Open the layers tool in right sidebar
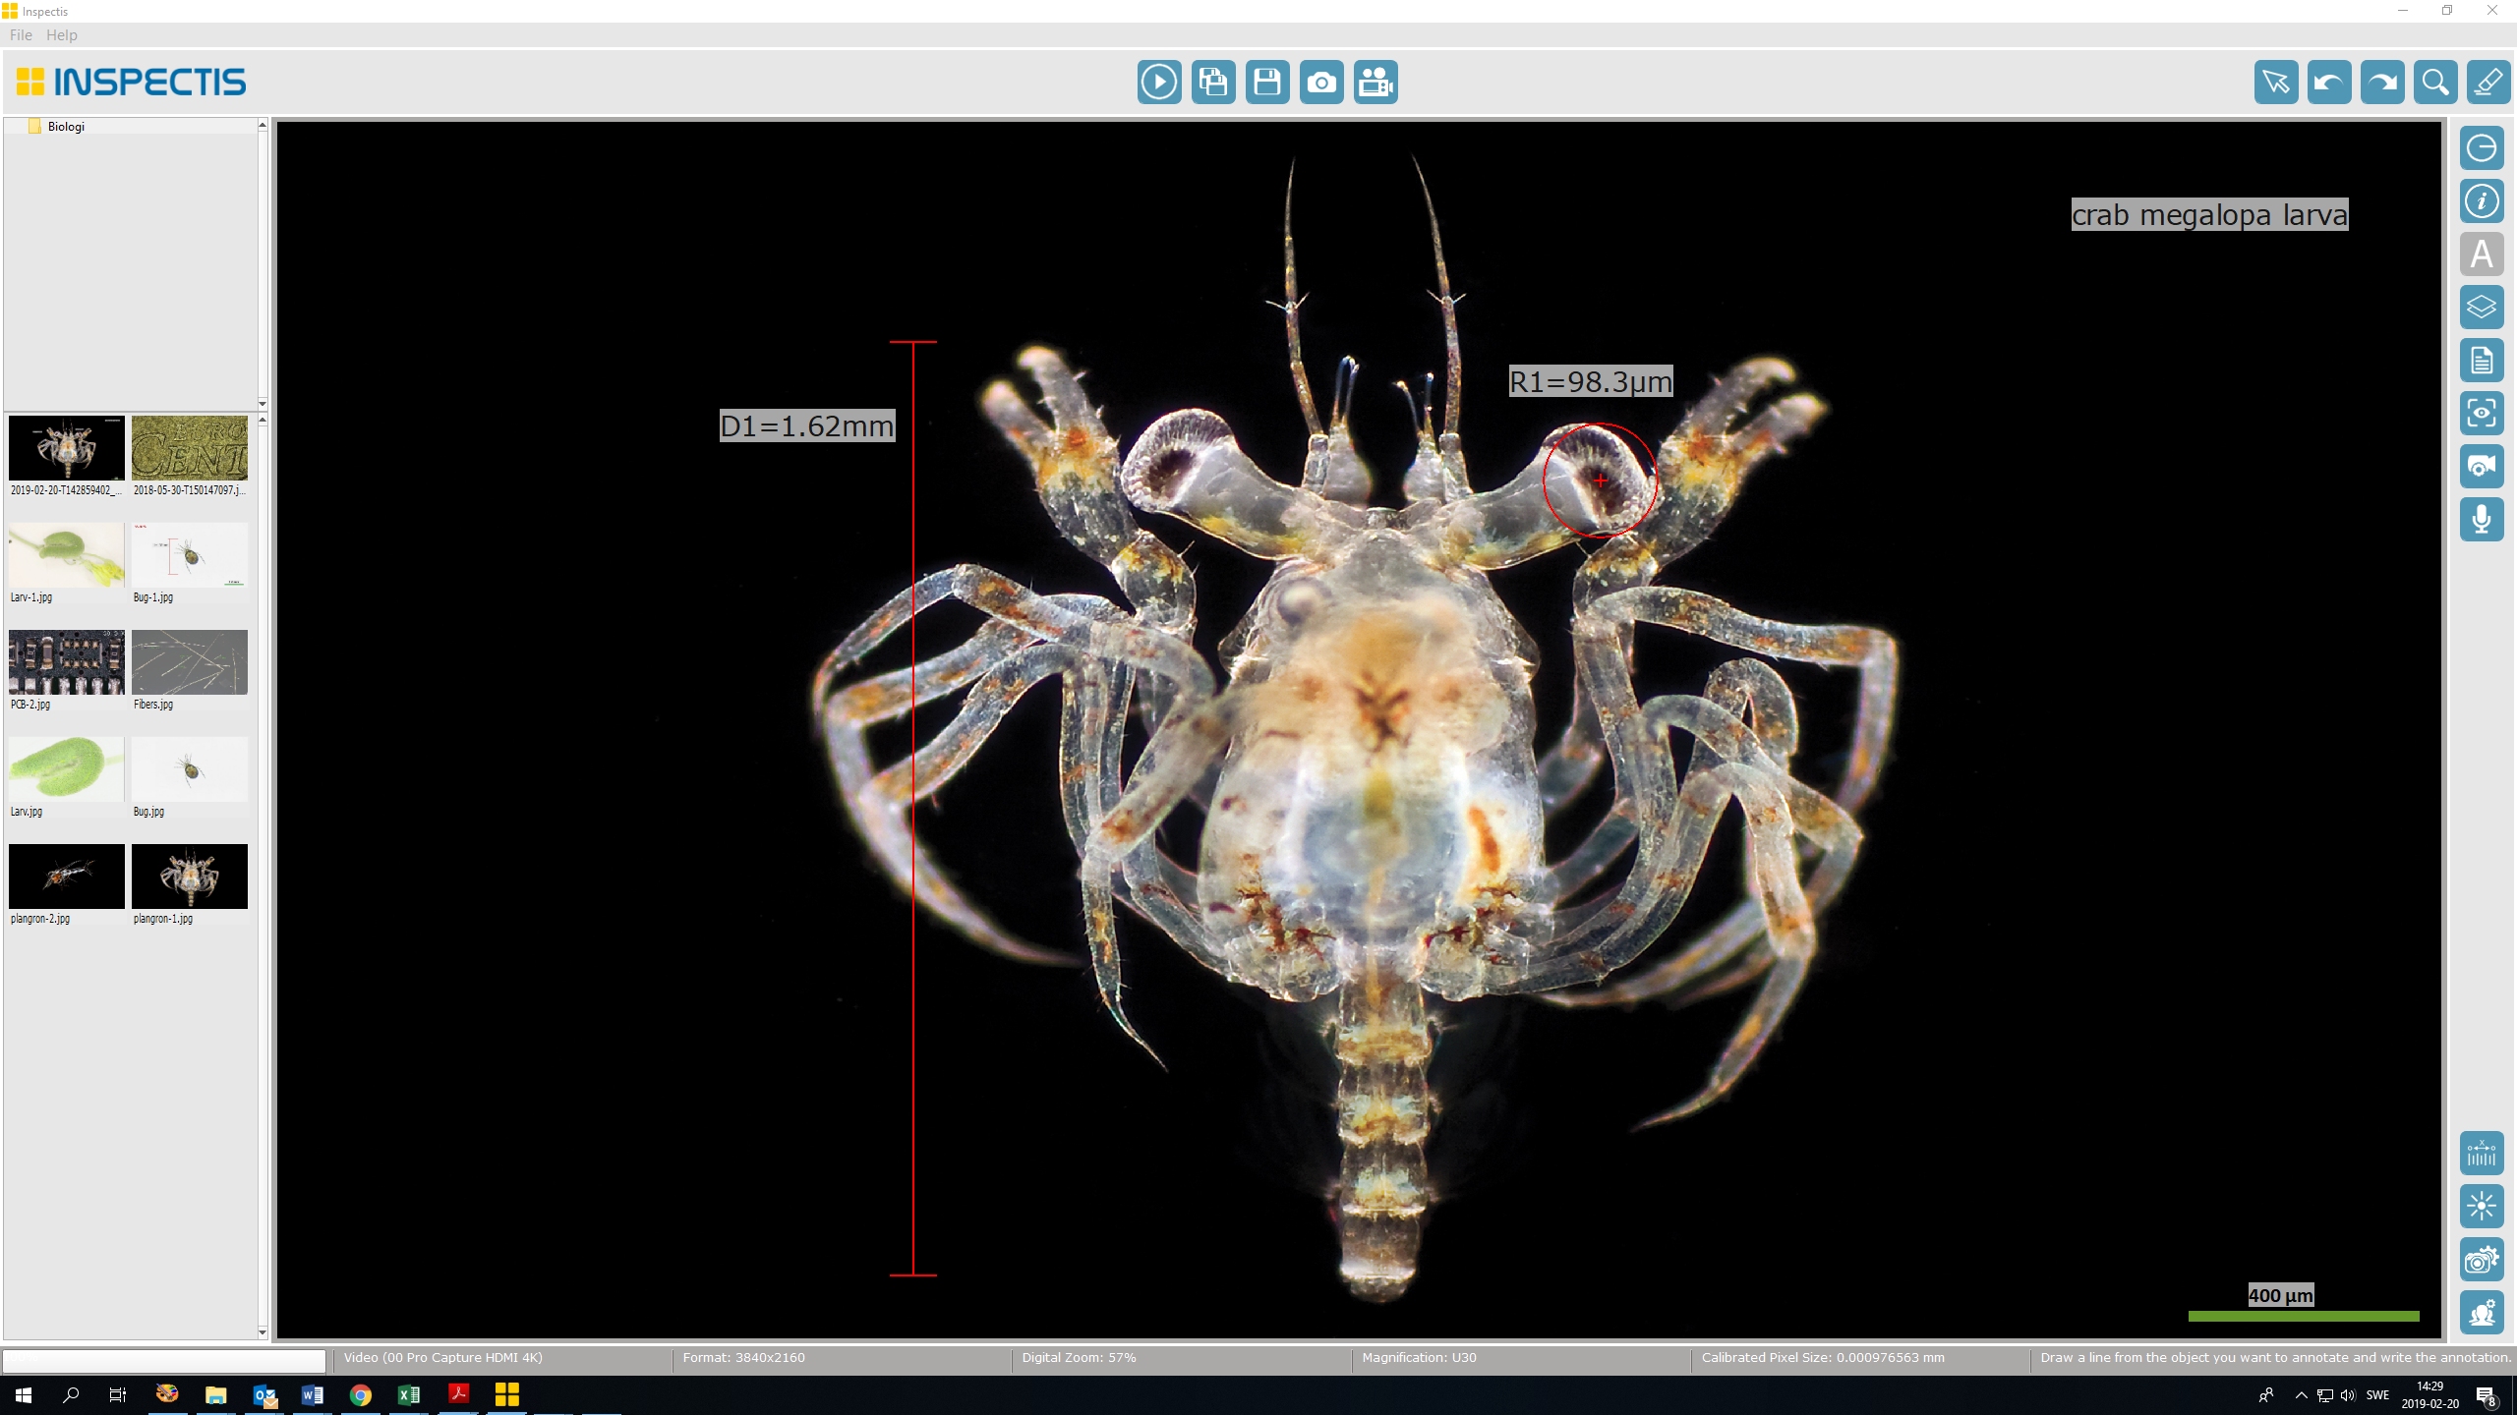 [x=2481, y=308]
